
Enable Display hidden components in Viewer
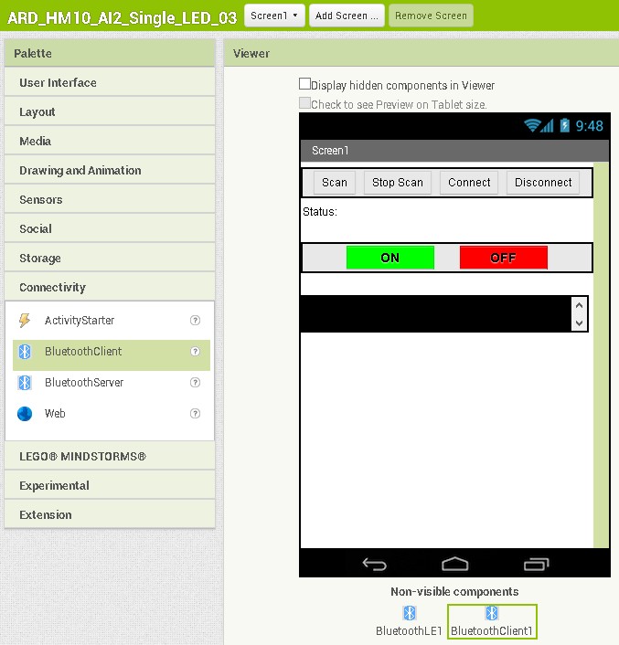pyautogui.click(x=305, y=84)
